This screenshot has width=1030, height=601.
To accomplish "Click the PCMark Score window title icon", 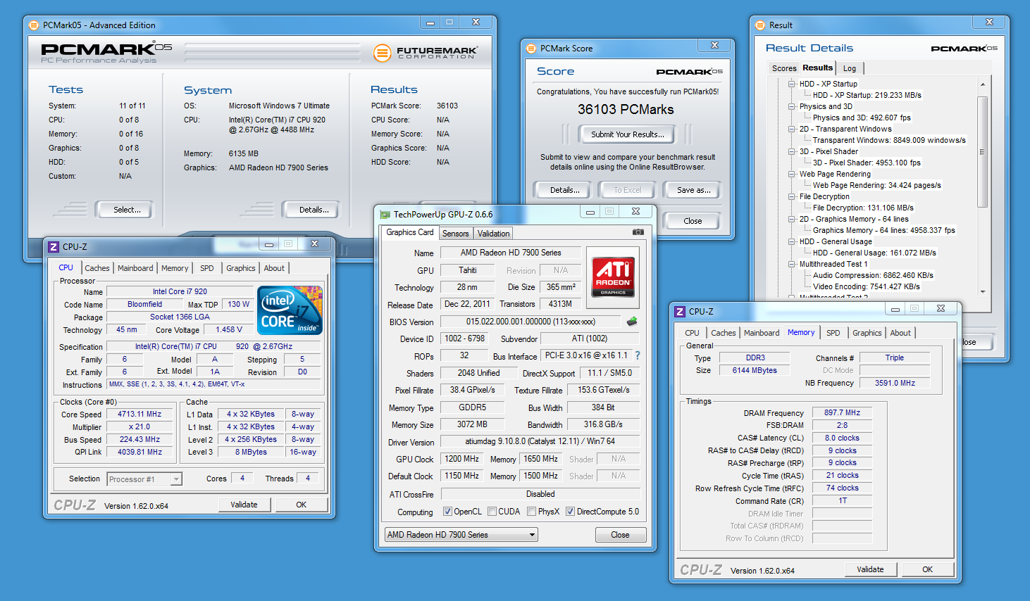I will coord(530,49).
